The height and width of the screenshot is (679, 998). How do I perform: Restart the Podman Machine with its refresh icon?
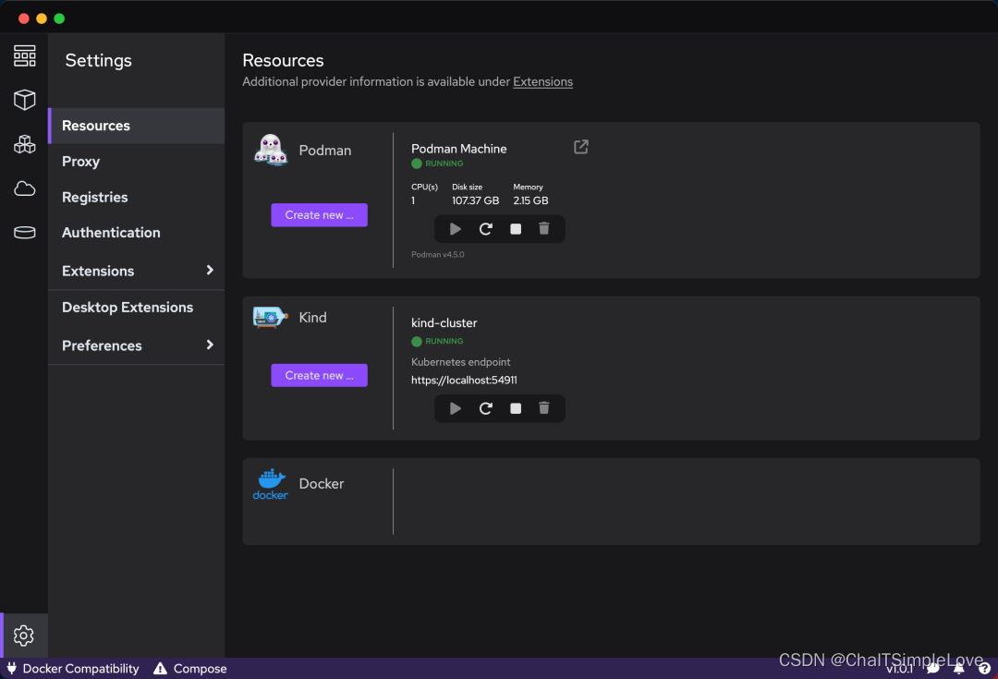click(x=486, y=229)
